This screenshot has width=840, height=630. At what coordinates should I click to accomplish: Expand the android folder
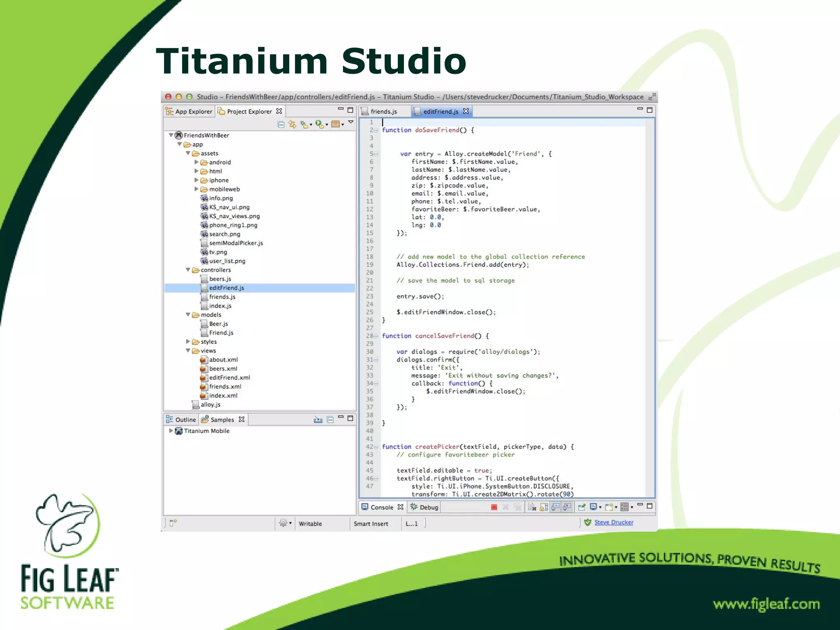pyautogui.click(x=196, y=162)
